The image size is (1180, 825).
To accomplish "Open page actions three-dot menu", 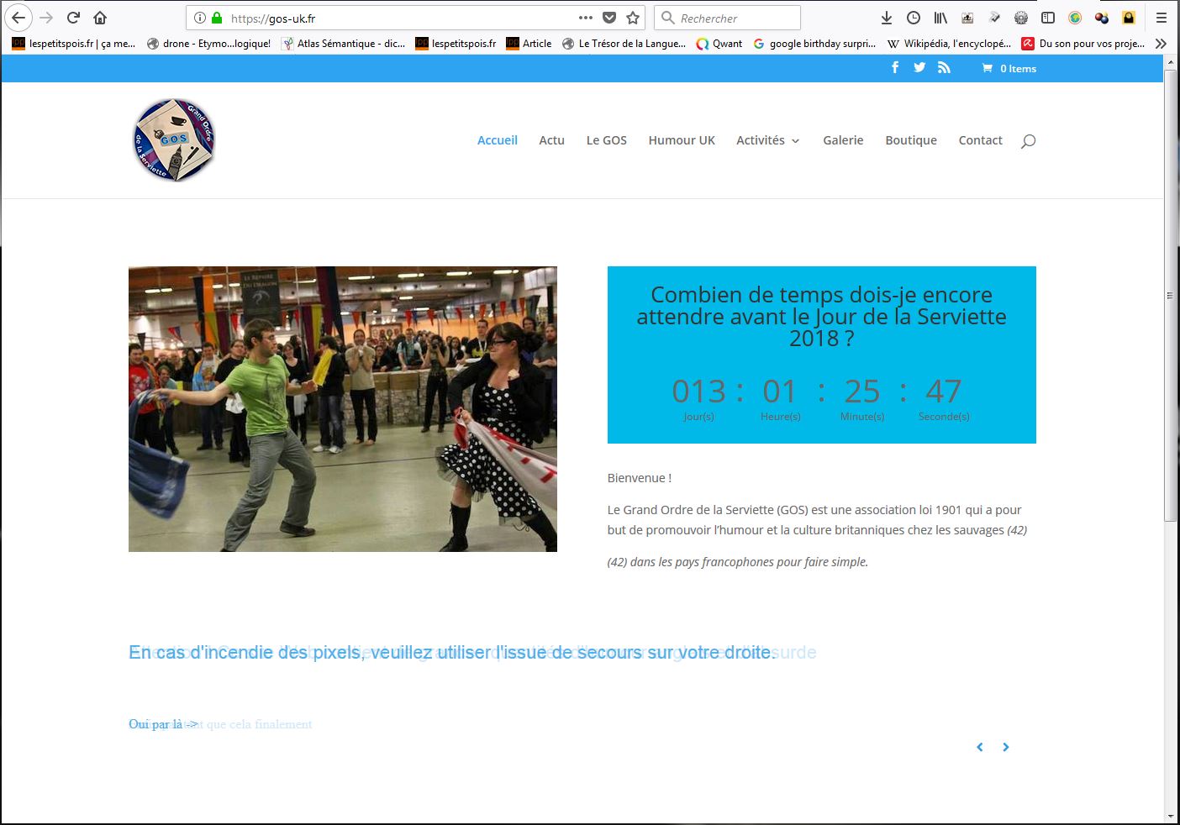I will click(x=586, y=18).
